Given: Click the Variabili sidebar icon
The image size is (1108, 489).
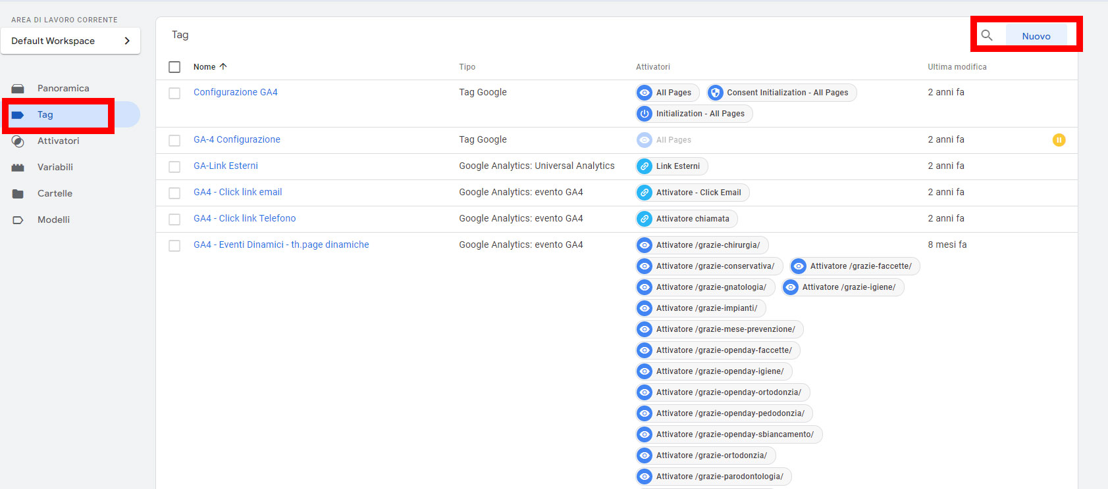Looking at the screenshot, I should 18,168.
